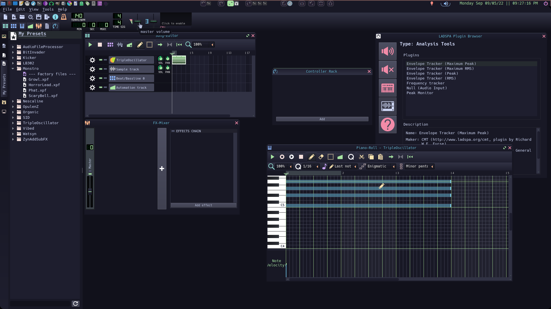Click Add in Controller Rack
The width and height of the screenshot is (551, 309).
tap(322, 119)
